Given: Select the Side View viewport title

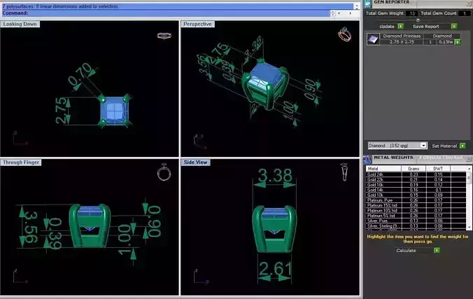Looking at the screenshot, I should click(x=195, y=162).
